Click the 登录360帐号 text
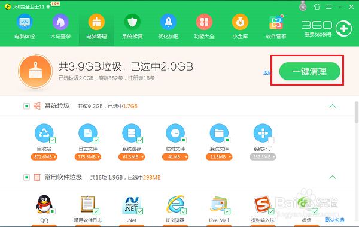 318,35
